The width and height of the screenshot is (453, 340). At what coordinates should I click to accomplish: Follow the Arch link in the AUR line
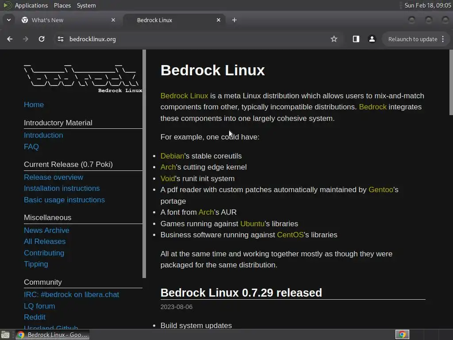206,212
